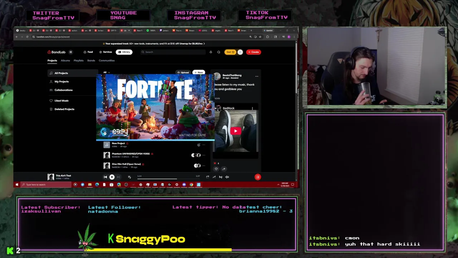The height and width of the screenshot is (258, 458).
Task: Open BedRock video options menu
Action: (252, 108)
